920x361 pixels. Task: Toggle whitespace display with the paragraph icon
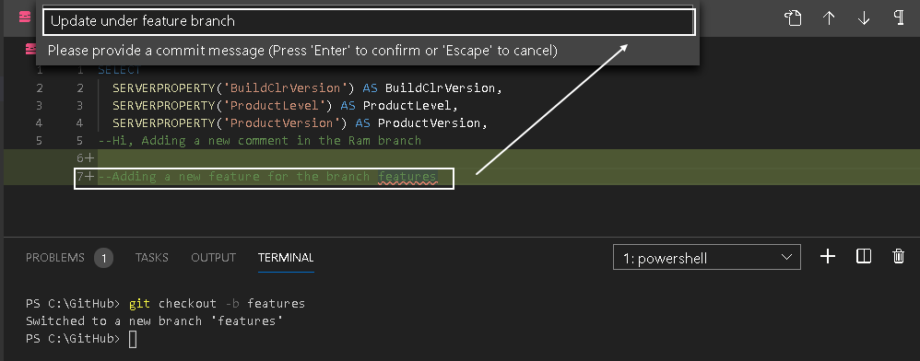click(898, 17)
